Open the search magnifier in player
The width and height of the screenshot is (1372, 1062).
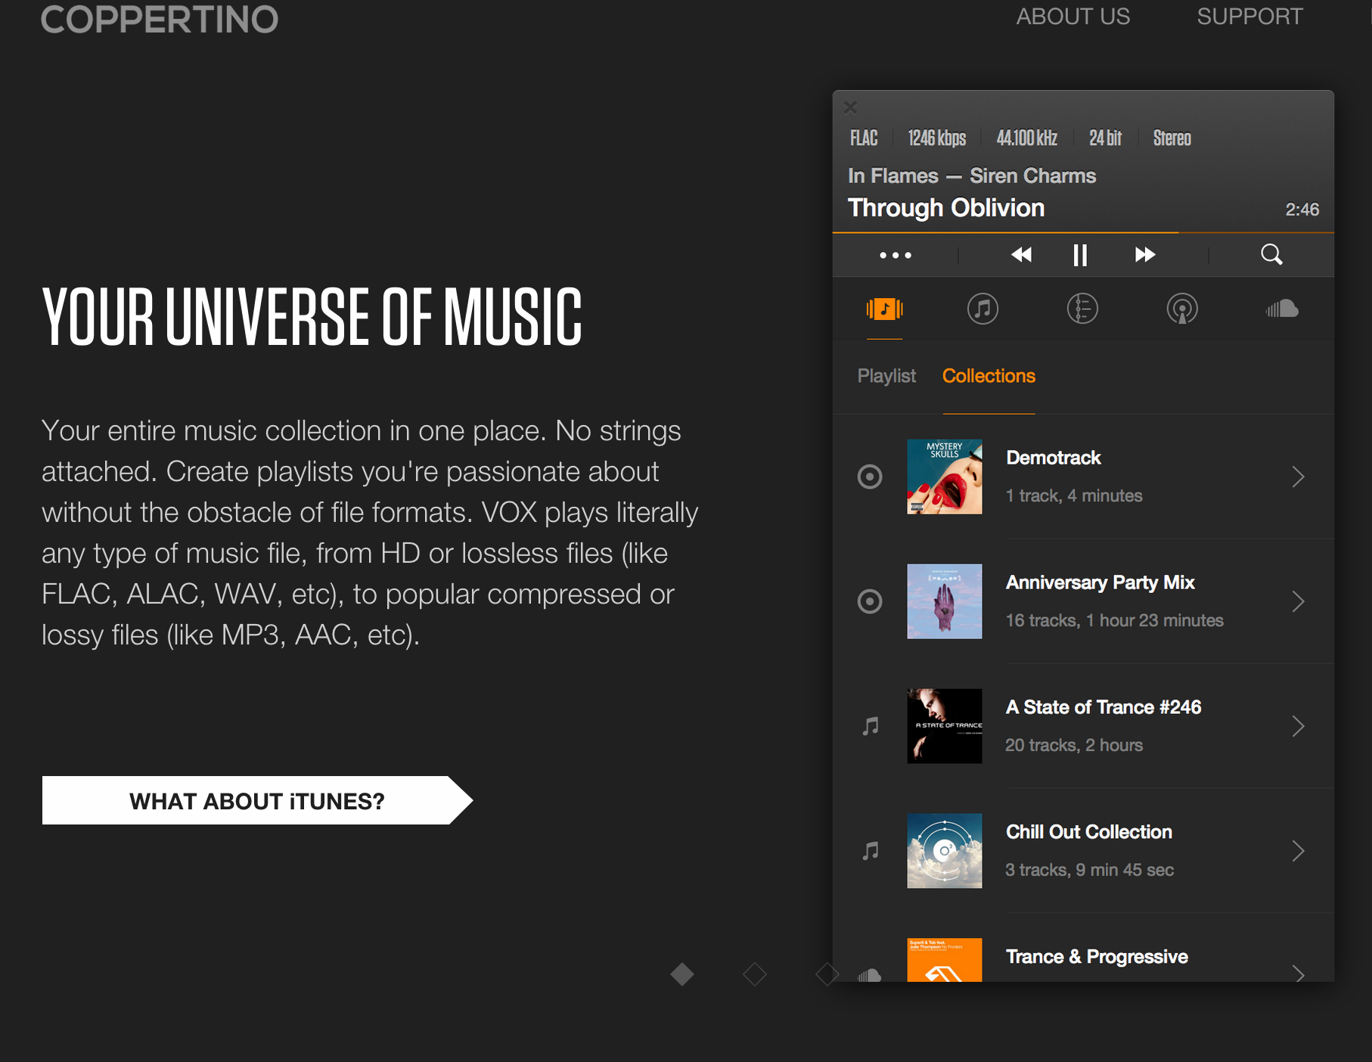[1271, 254]
